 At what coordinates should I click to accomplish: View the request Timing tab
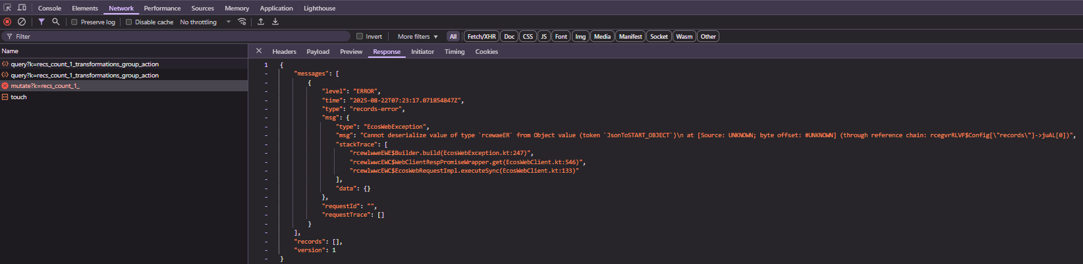(455, 52)
